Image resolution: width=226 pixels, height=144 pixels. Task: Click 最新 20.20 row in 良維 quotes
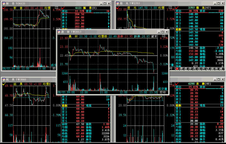[x=199, y=105]
